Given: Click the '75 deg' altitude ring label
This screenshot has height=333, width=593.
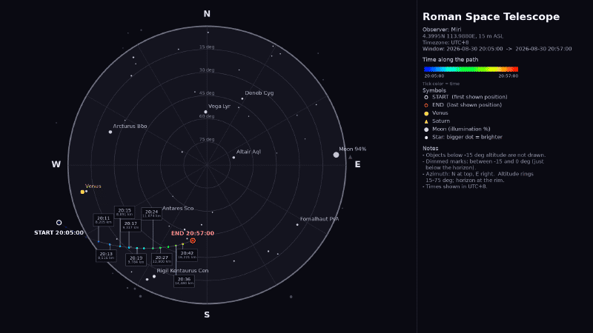Looking at the screenshot, I should [207, 140].
